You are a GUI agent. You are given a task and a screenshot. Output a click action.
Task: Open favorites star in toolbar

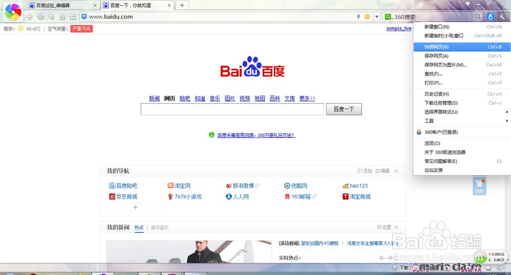pyautogui.click(x=62, y=17)
